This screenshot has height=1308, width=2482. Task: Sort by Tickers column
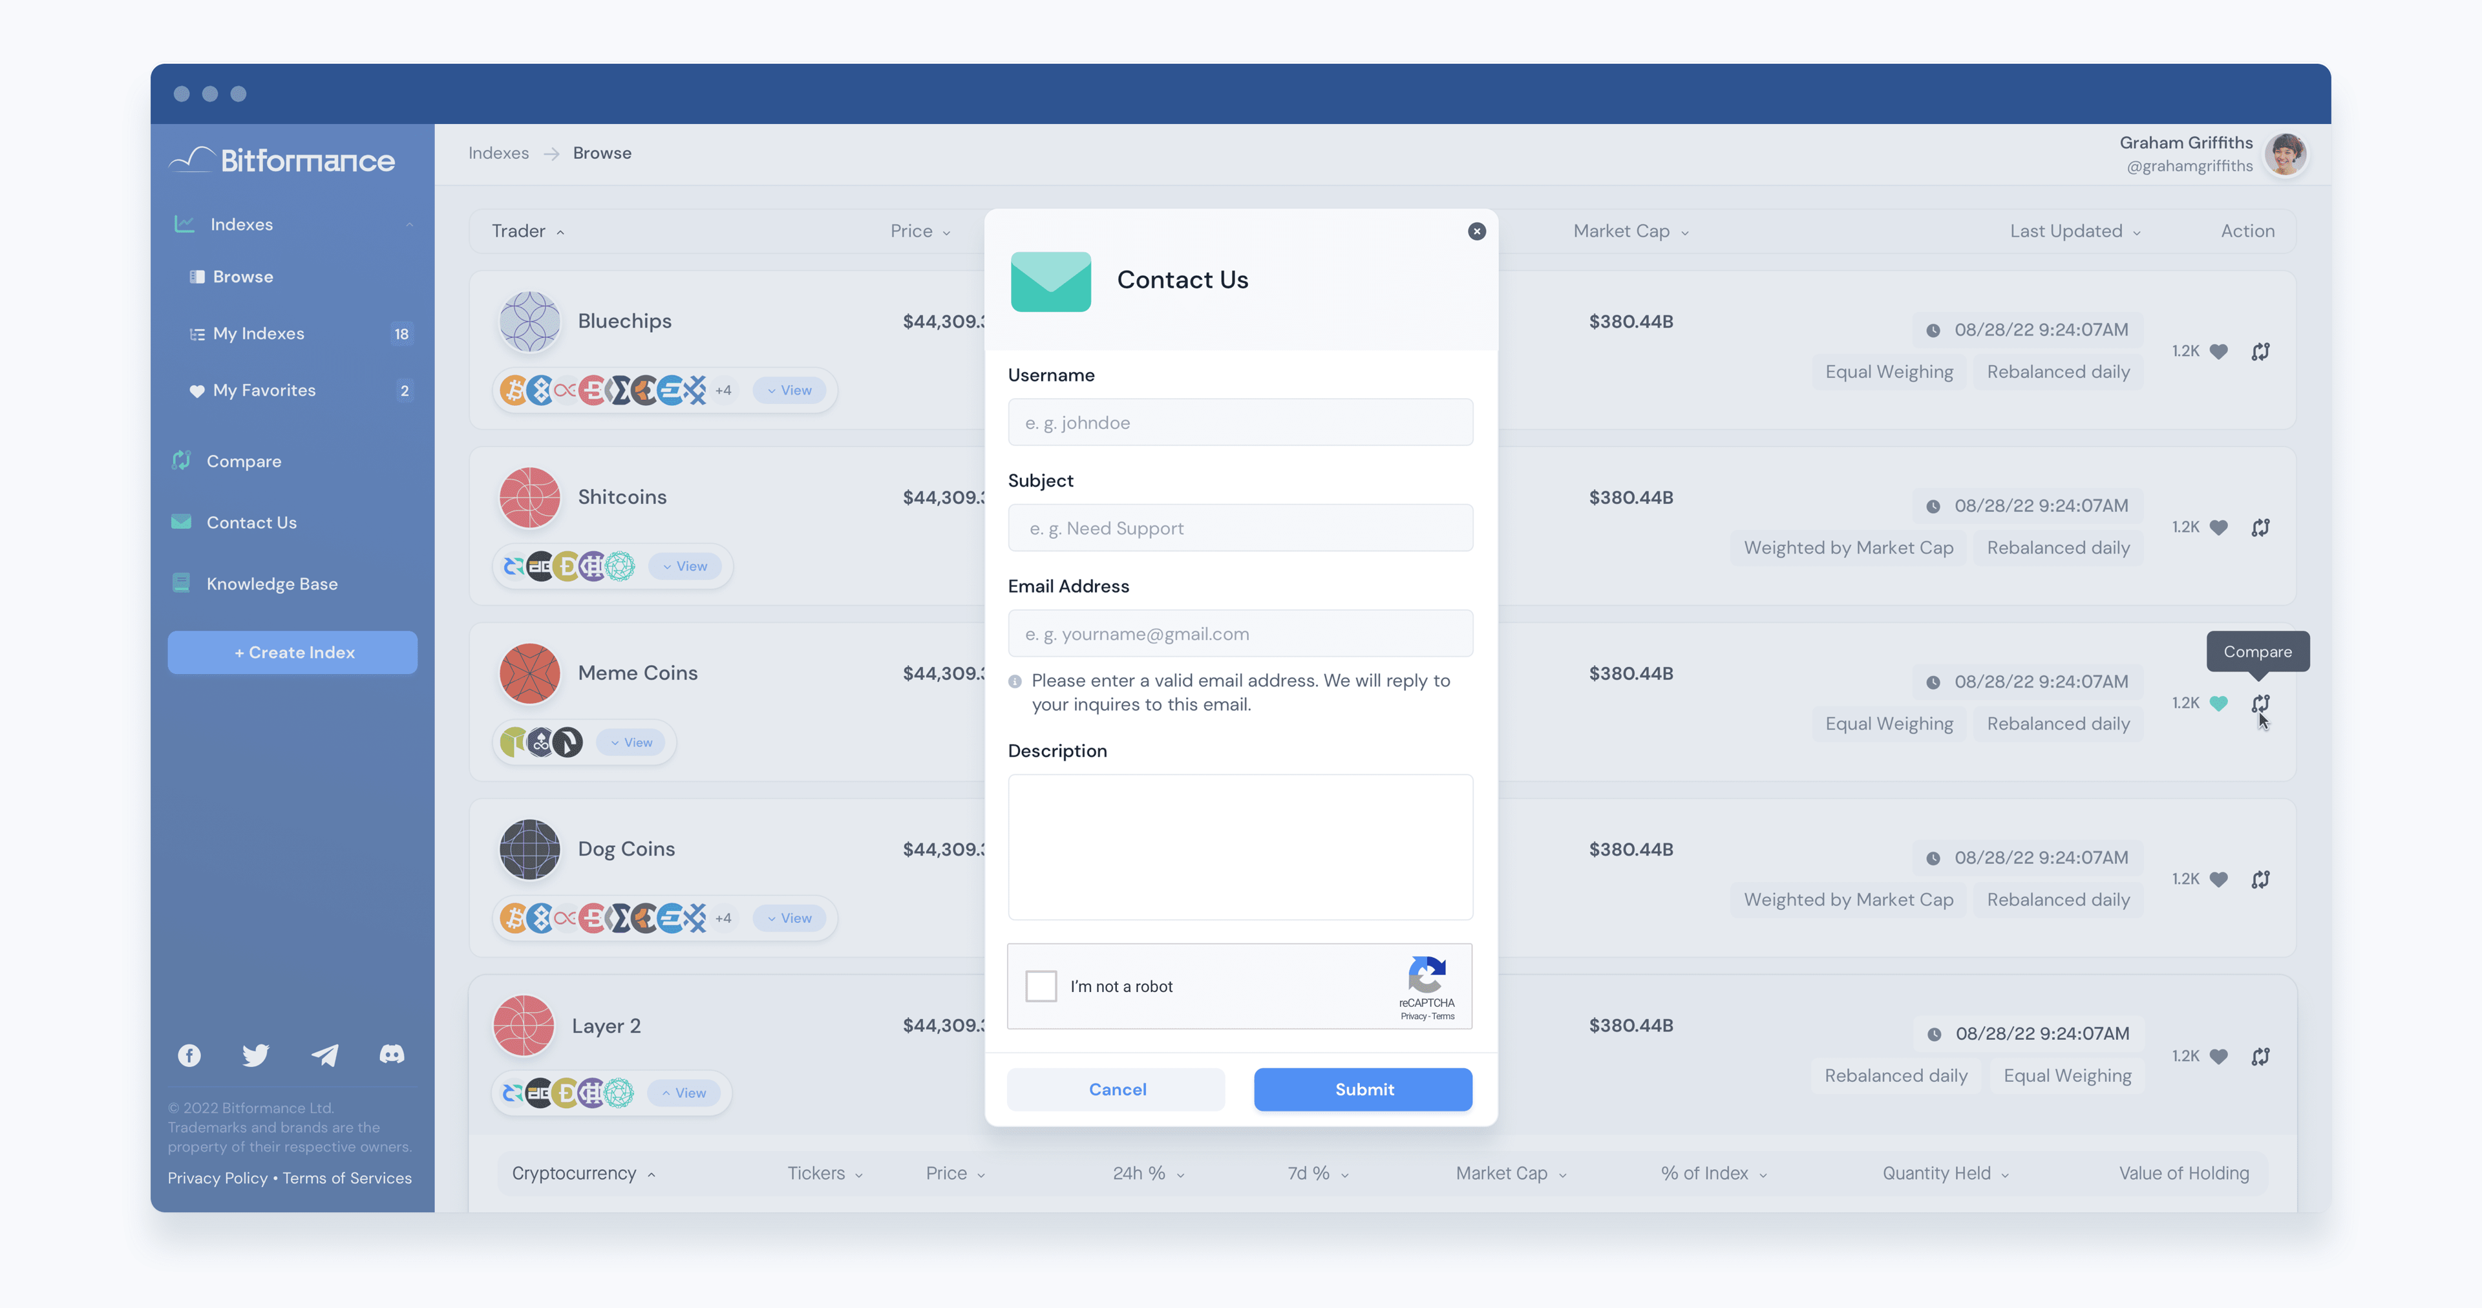pos(825,1173)
